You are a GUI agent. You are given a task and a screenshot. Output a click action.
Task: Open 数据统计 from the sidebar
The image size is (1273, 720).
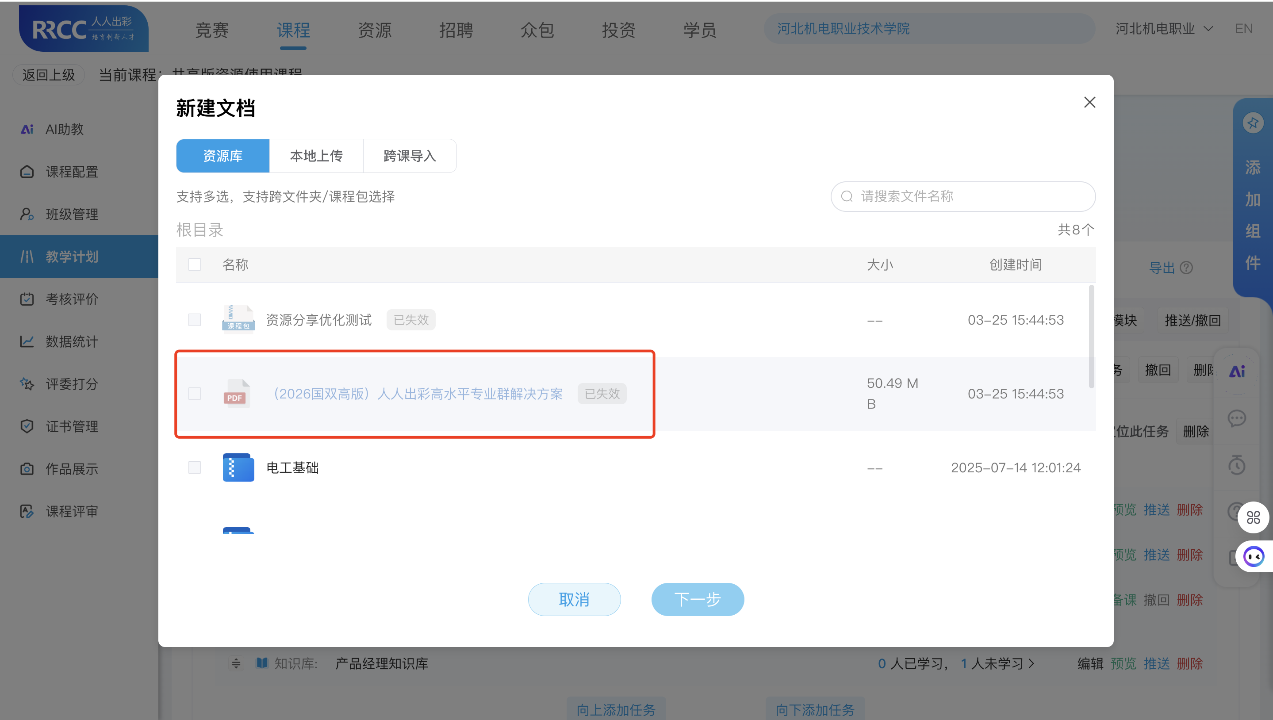click(x=71, y=341)
